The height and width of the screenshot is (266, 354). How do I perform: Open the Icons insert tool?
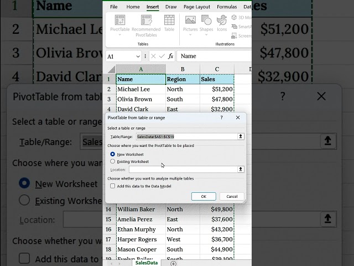click(222, 23)
